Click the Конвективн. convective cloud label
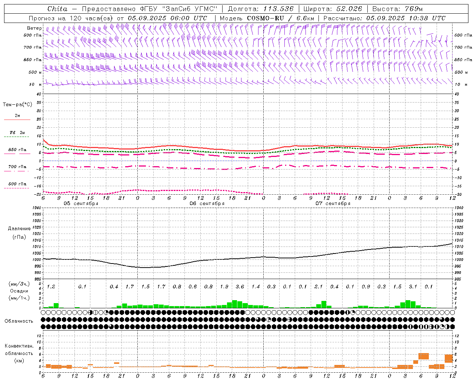 point(19,346)
